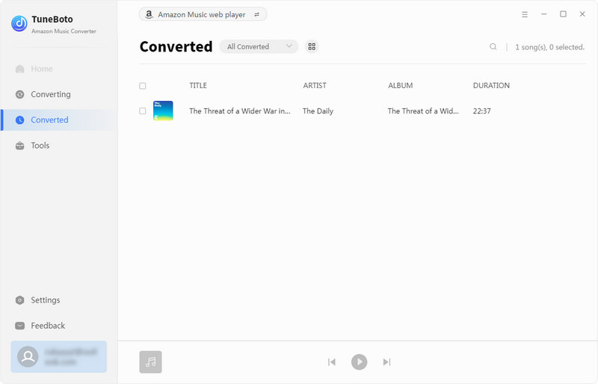This screenshot has width=598, height=384.
Task: Click the Tools toolbox icon
Action: [20, 145]
